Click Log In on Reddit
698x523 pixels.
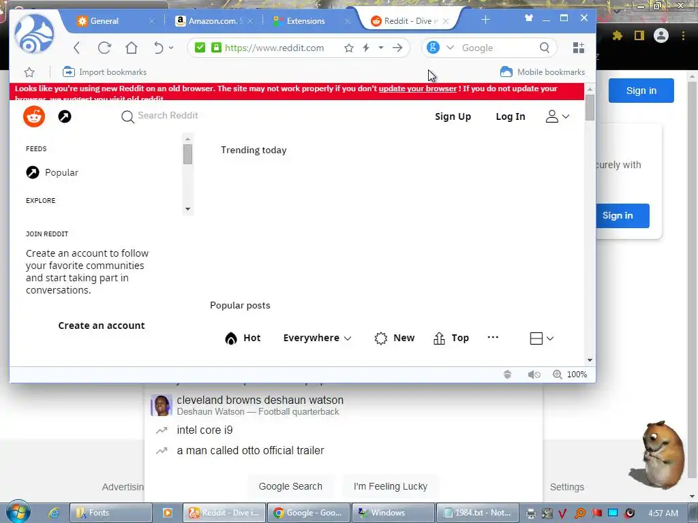pos(511,116)
